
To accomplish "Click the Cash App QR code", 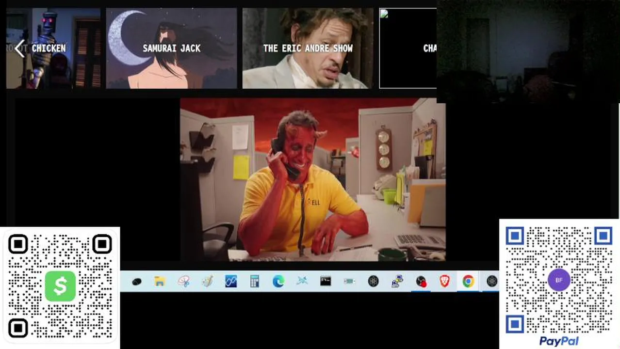I will (60, 287).
